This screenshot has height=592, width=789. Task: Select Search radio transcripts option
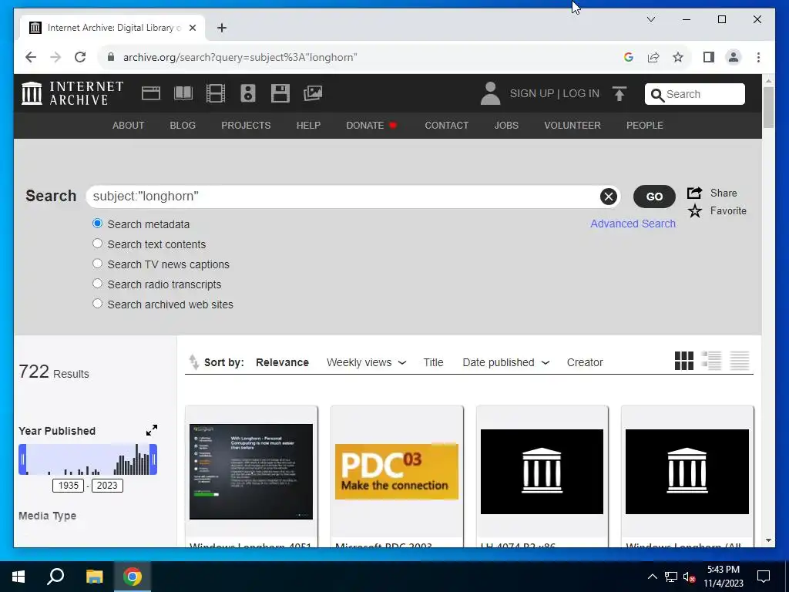coord(98,284)
